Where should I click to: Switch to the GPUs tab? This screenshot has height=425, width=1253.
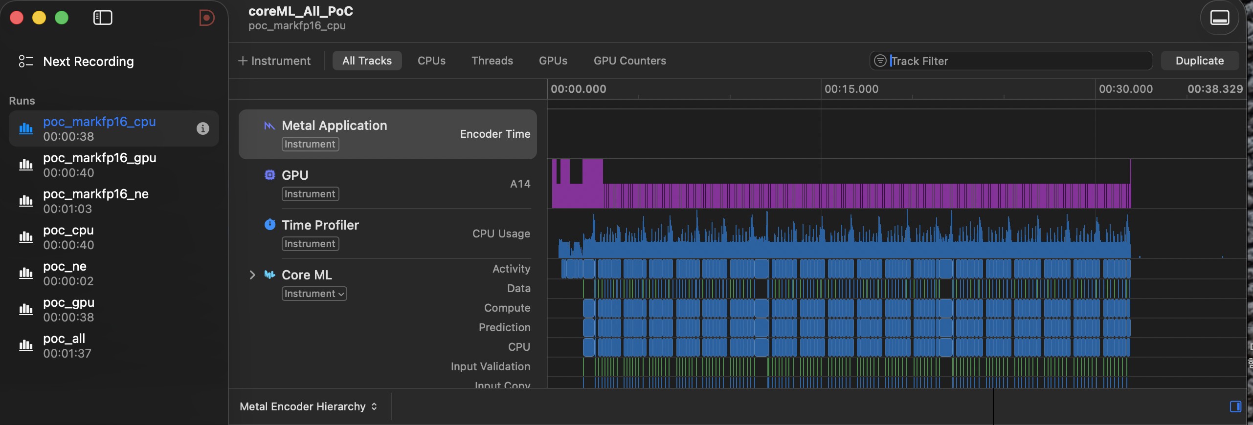(553, 61)
